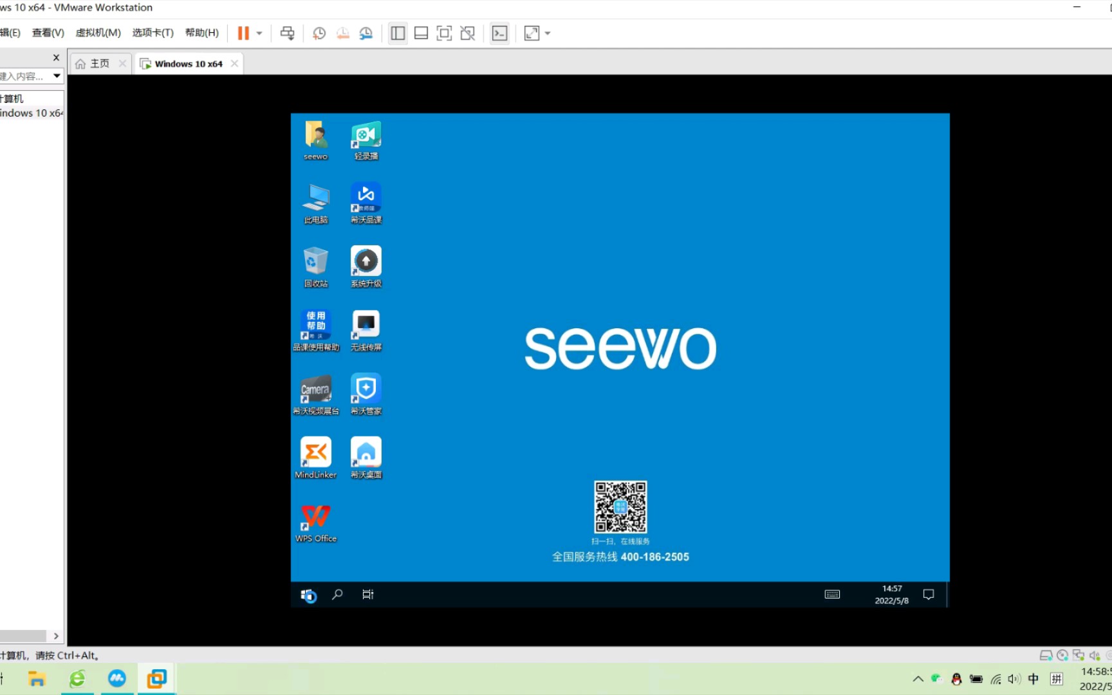Close the 主页 tab
Image resolution: width=1112 pixels, height=695 pixels.
point(122,64)
